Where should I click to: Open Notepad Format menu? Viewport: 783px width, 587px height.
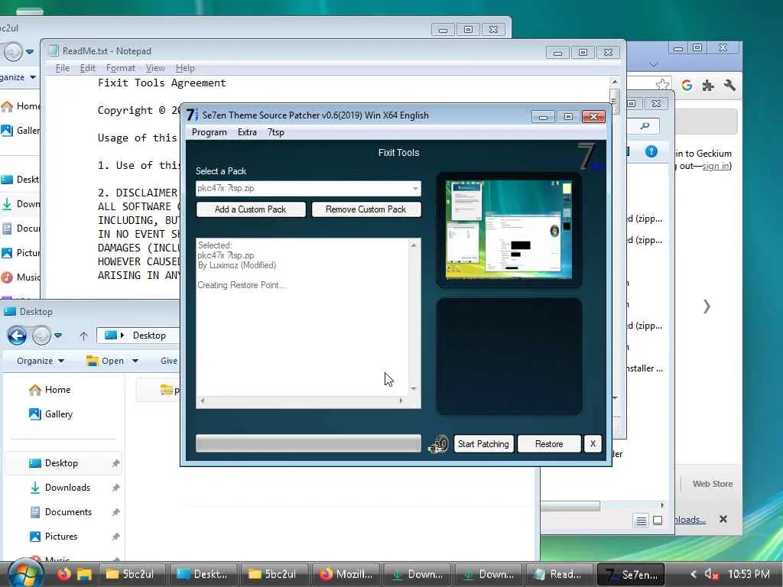[x=120, y=68]
